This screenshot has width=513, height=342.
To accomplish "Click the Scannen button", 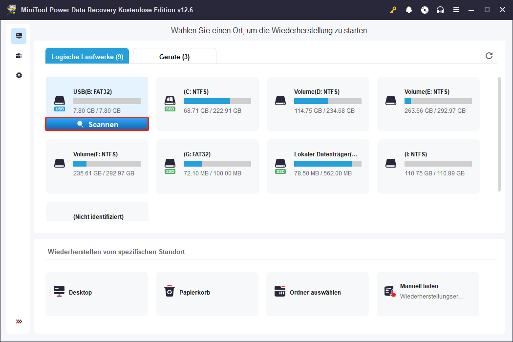I will coord(97,124).
